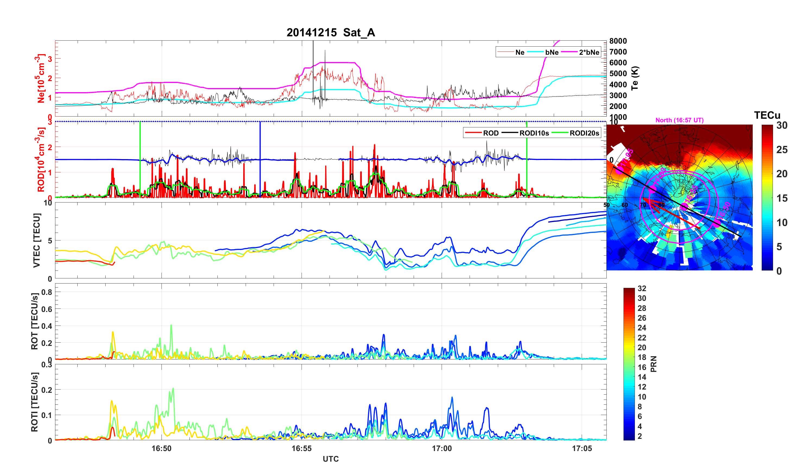Click the cyan bNe legend line sample
The width and height of the screenshot is (788, 476).
click(x=535, y=52)
